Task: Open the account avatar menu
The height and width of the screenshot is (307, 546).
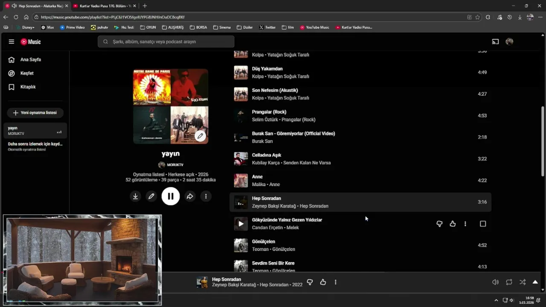Action: pyautogui.click(x=509, y=42)
